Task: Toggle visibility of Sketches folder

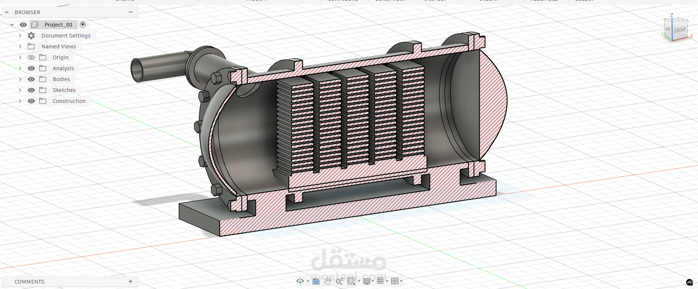Action: 31,90
